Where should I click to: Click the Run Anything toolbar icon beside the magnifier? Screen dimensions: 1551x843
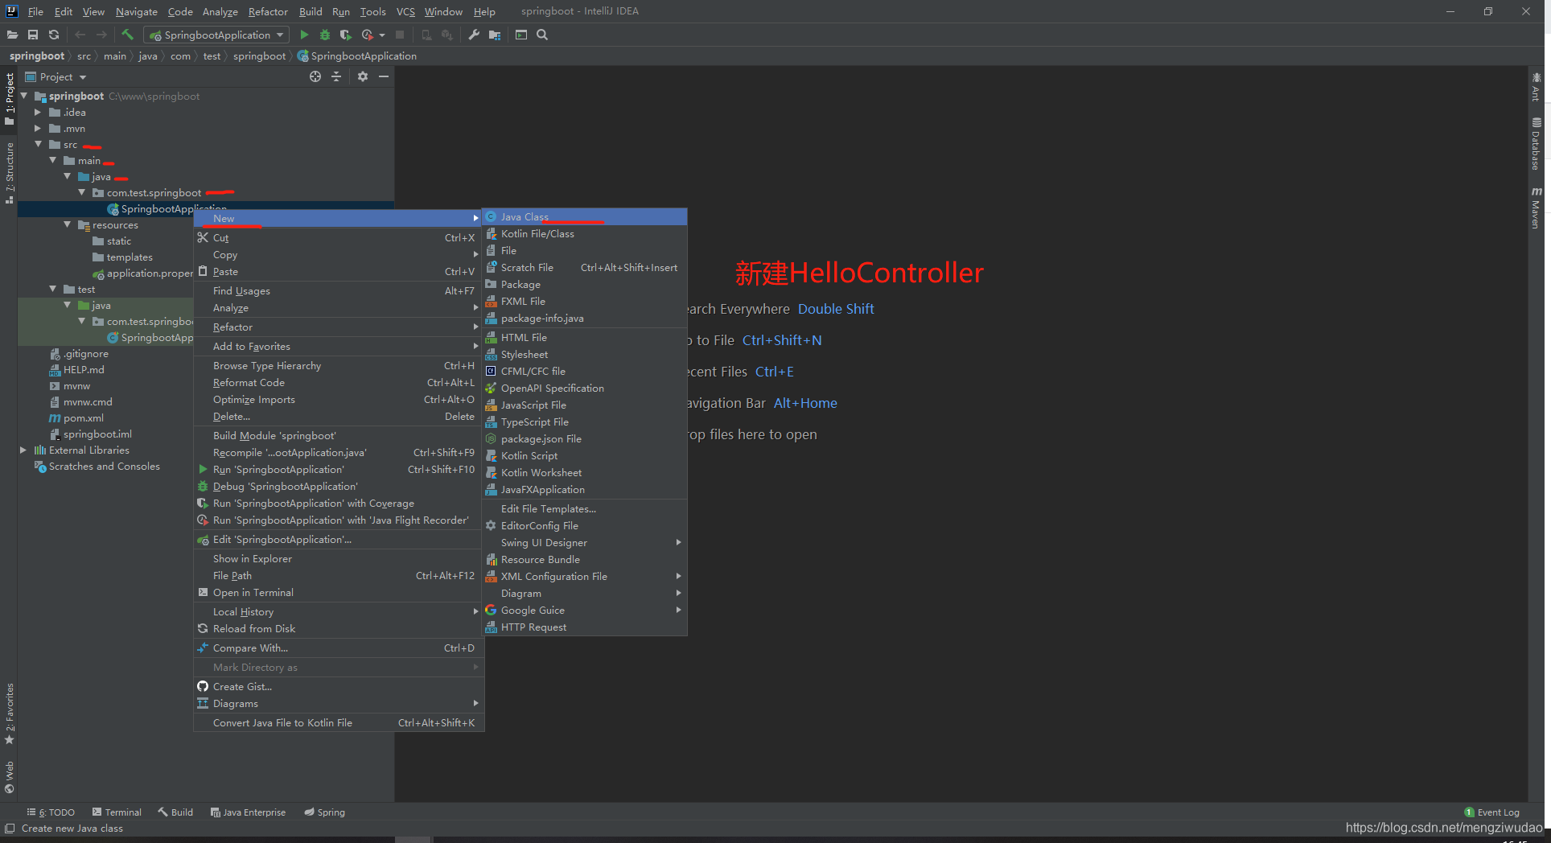click(x=521, y=35)
